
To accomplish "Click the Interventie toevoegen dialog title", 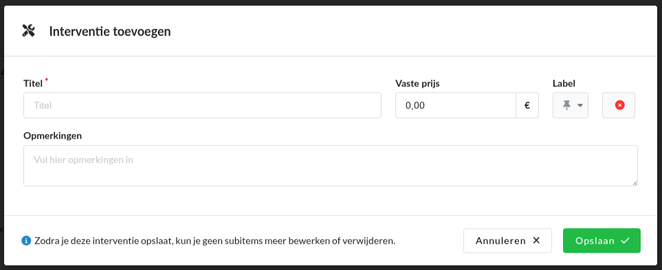I will [110, 31].
